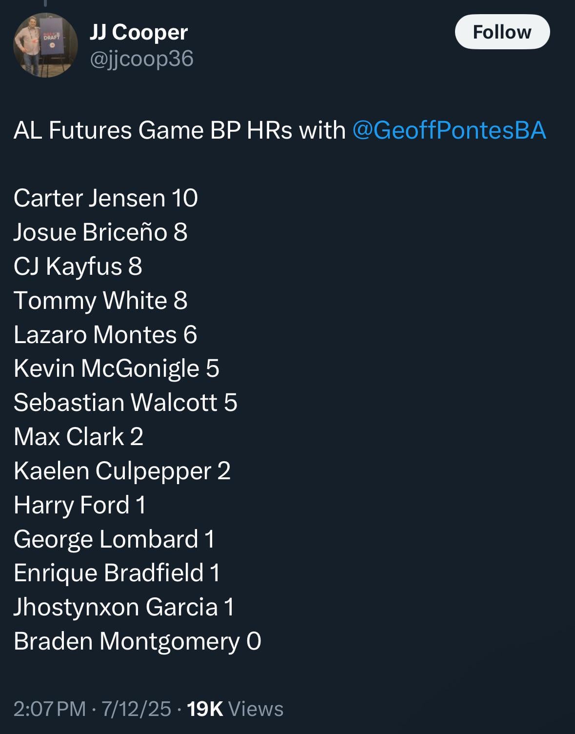Click the Braden Montgomery 0 line
575x734 pixels.
click(x=138, y=641)
